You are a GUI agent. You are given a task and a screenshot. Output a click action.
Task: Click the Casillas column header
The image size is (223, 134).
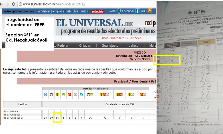pos(23,104)
